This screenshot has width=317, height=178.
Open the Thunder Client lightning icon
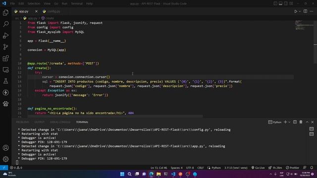click(x=5, y=92)
